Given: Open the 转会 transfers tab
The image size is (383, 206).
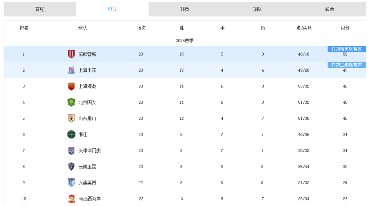Looking at the screenshot, I should (330, 9).
